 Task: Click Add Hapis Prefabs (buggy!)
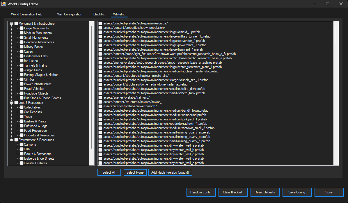pyautogui.click(x=170, y=172)
